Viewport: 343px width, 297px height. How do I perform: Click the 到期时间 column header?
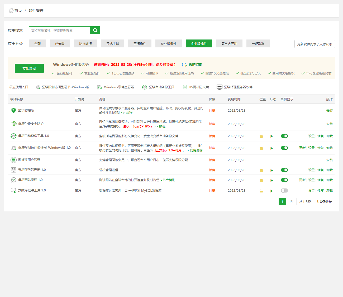[234, 99]
